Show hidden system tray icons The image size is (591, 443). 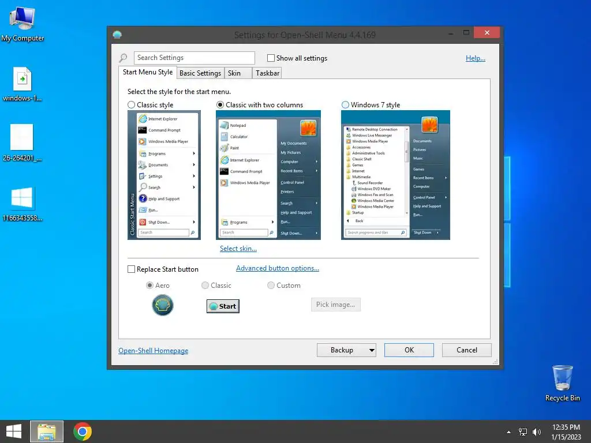[509, 432]
